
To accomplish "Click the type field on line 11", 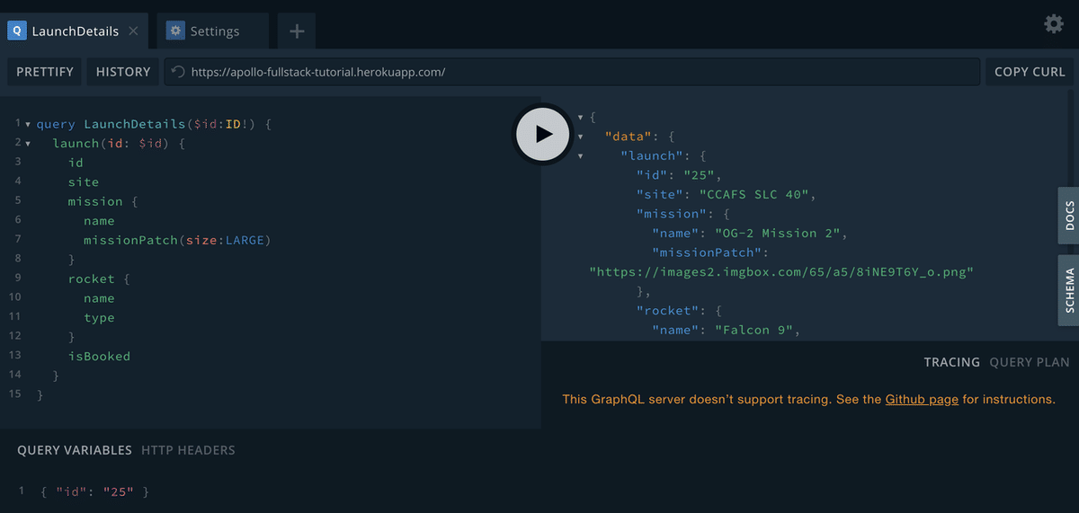I will coord(99,318).
